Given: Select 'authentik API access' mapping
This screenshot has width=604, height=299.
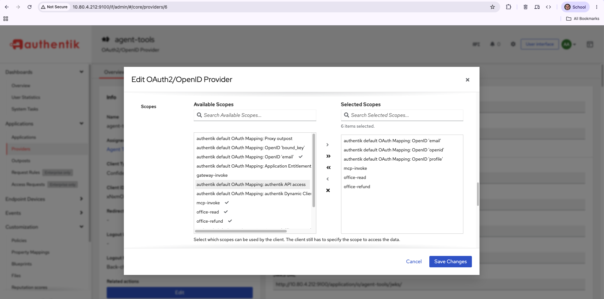Looking at the screenshot, I should [x=252, y=184].
